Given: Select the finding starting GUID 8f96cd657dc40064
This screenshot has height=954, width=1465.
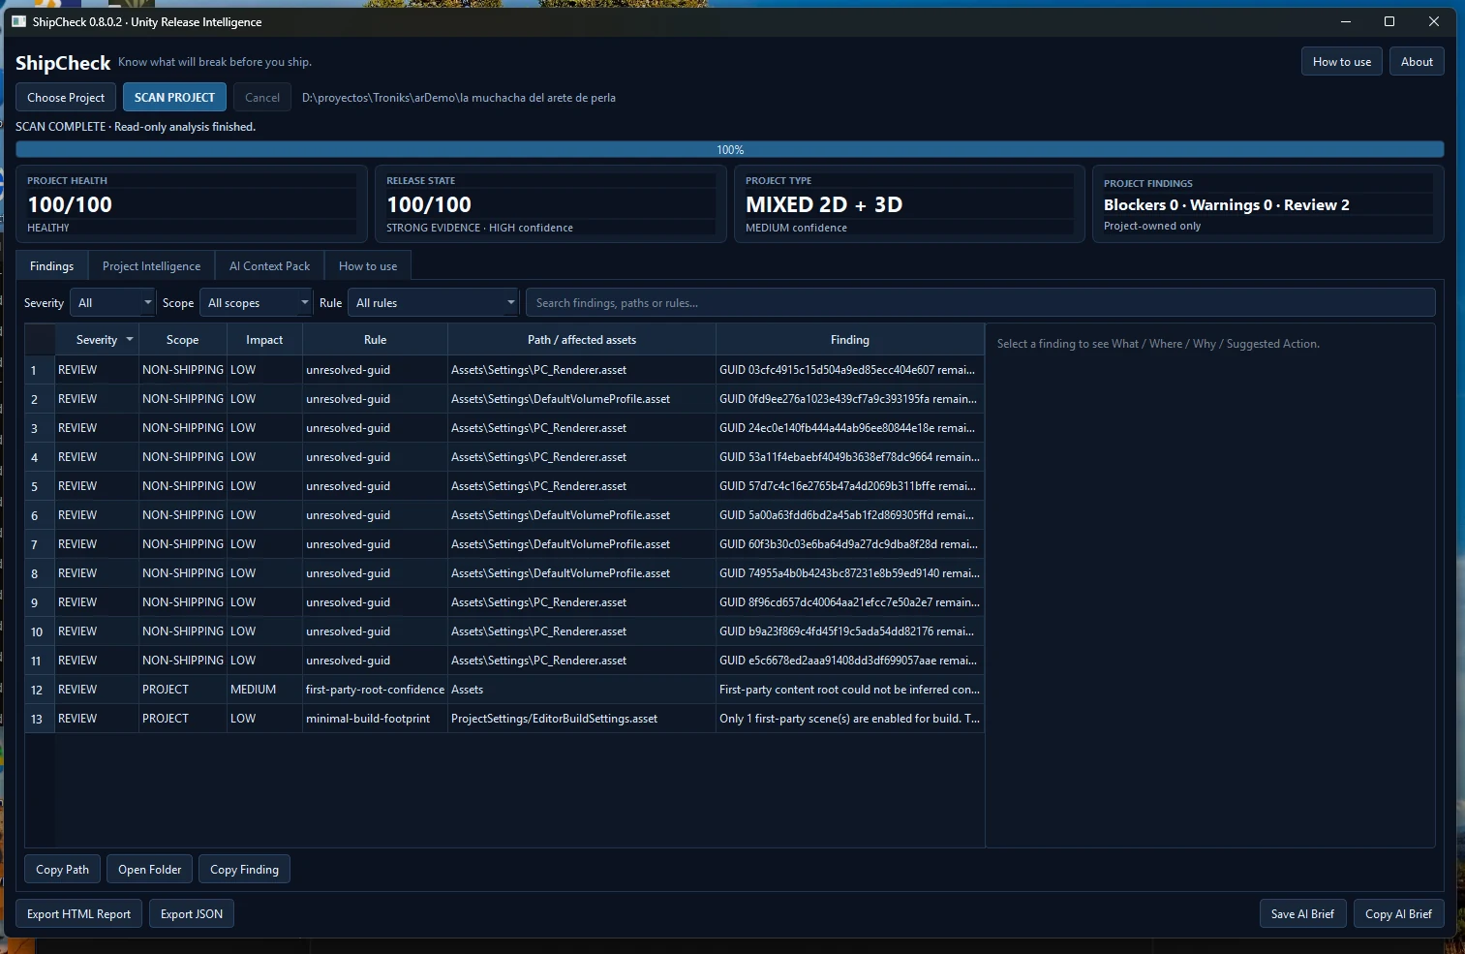Looking at the screenshot, I should tap(849, 602).
